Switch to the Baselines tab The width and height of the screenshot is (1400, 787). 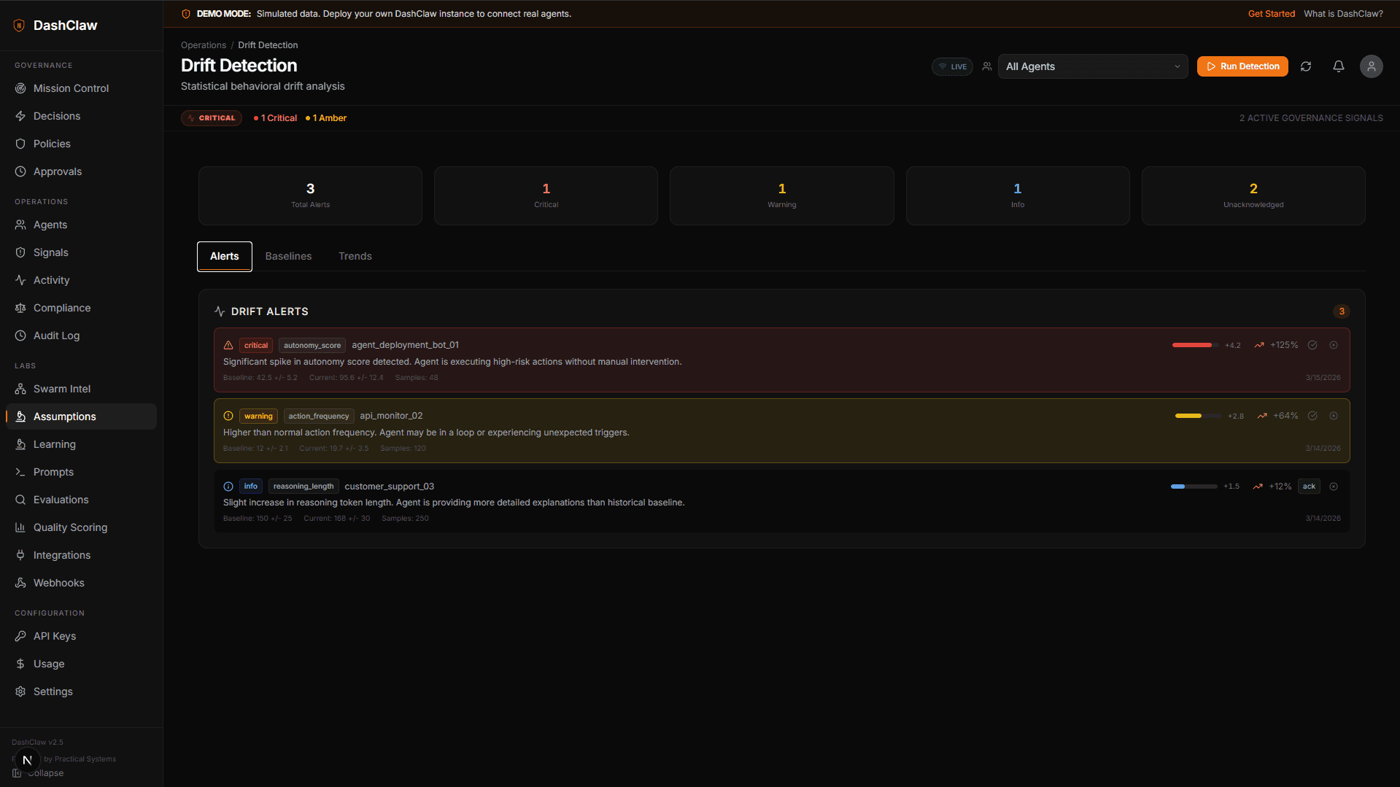(x=288, y=256)
